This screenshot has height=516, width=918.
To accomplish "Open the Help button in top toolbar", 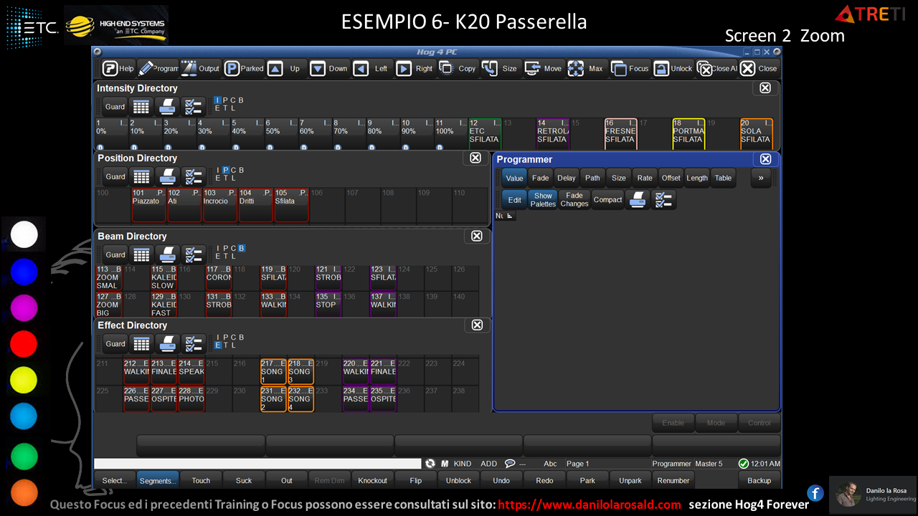I will pyautogui.click(x=118, y=69).
